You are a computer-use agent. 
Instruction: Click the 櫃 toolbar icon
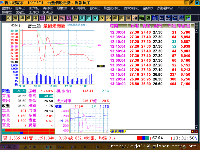pyautogui.click(x=15, y=18)
